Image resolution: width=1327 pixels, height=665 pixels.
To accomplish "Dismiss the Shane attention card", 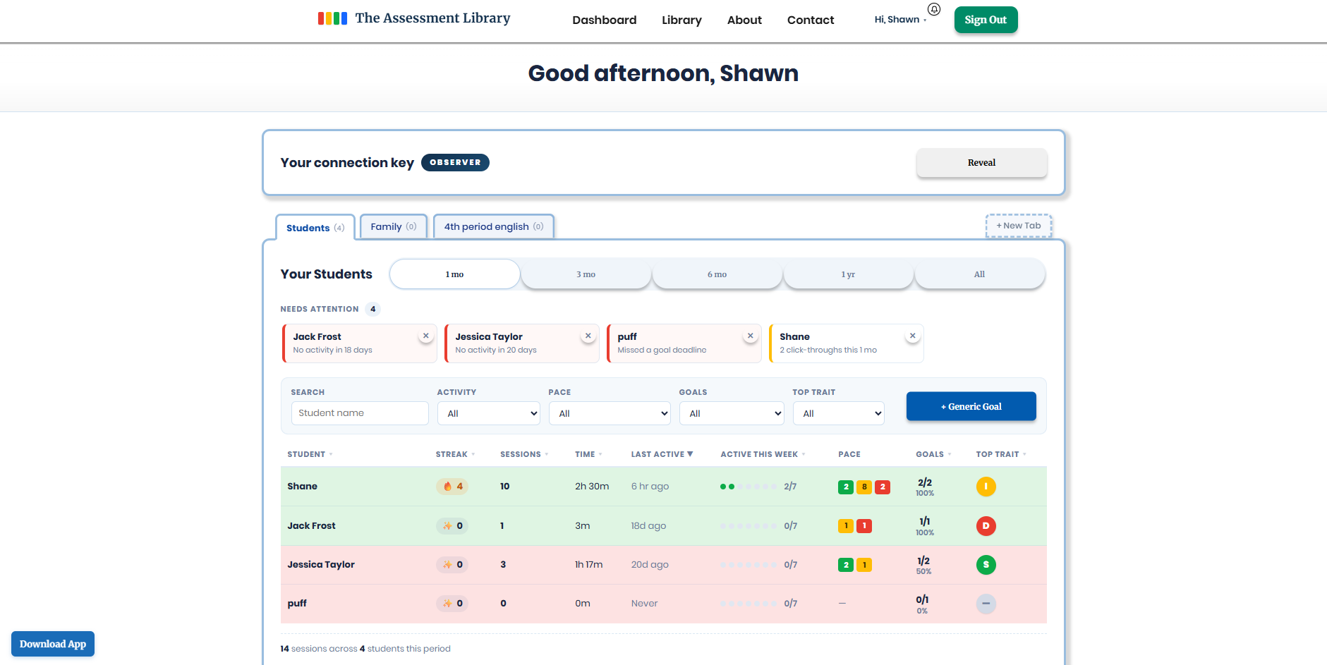I will pos(913,336).
